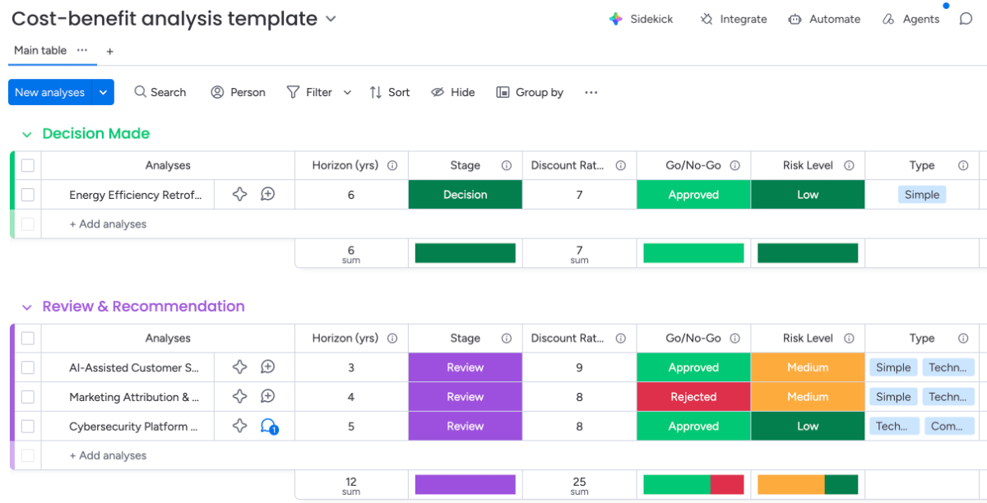Tick the AI-Assisted Customer row checkbox

click(28, 367)
